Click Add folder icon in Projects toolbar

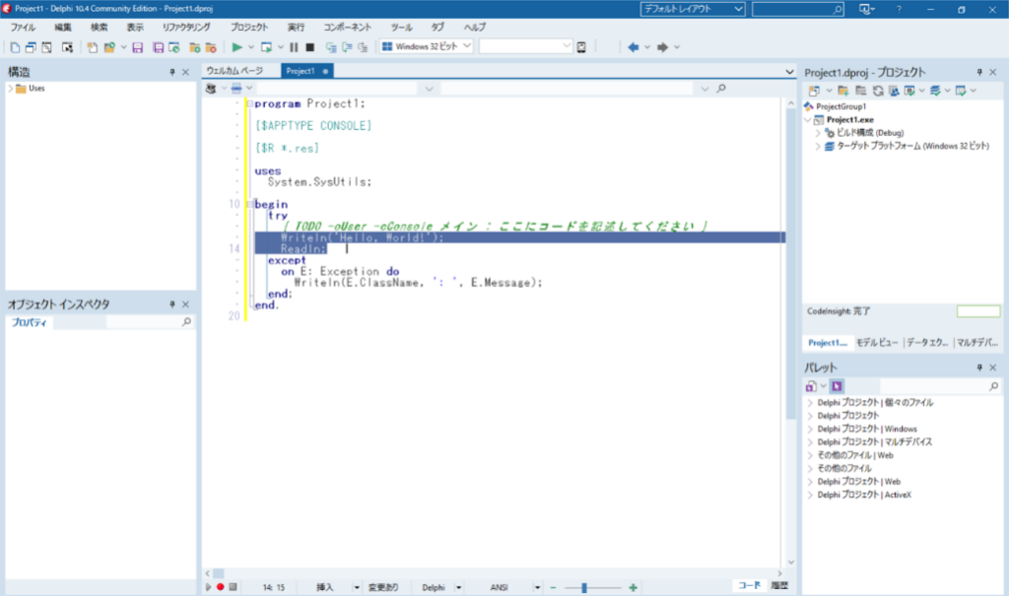[843, 91]
